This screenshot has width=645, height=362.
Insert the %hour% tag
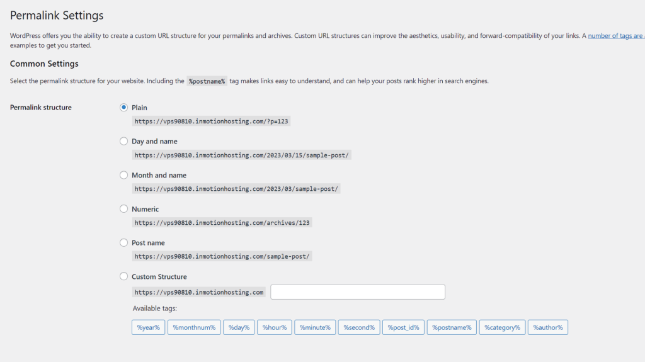[274, 327]
